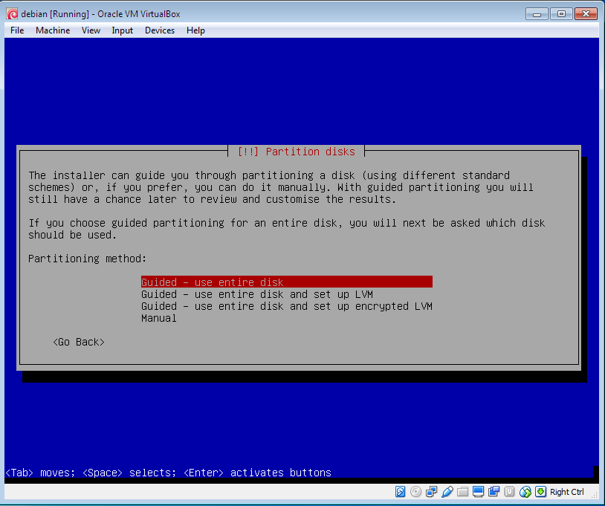Open the network adapter status icon
Image resolution: width=605 pixels, height=506 pixels.
click(x=431, y=492)
